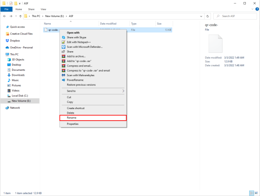Click the Properties quick access toolbar icon
The width and height of the screenshot is (260, 196).
pyautogui.click(x=11, y=3)
